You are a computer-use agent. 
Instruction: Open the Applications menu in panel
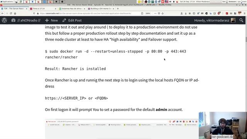point(8,2)
